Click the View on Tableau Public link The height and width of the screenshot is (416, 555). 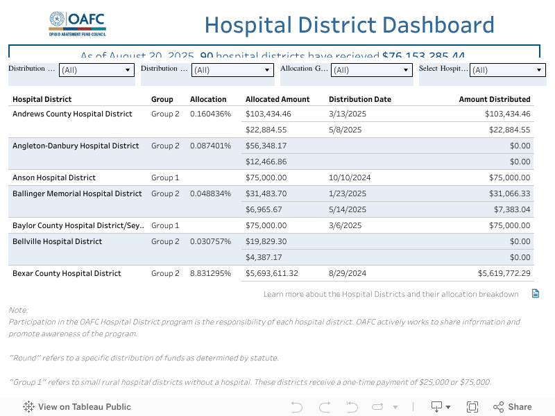[85, 407]
